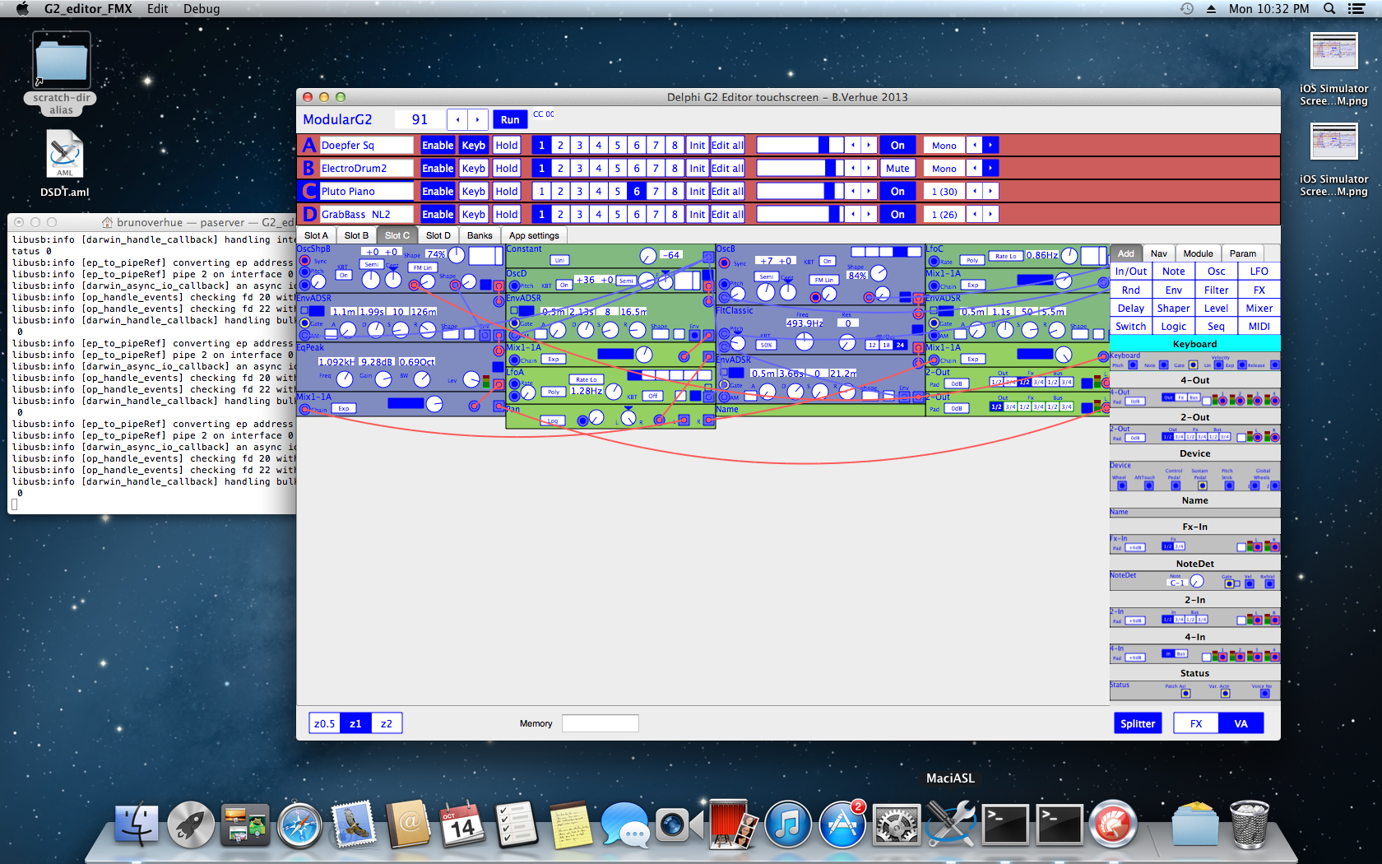Open the Trash in the dock
The width and height of the screenshot is (1382, 864).
point(1250,824)
